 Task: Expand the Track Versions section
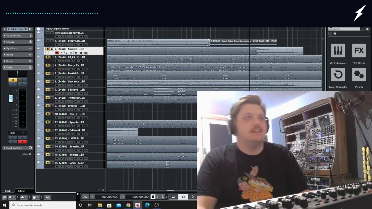click(x=4, y=35)
